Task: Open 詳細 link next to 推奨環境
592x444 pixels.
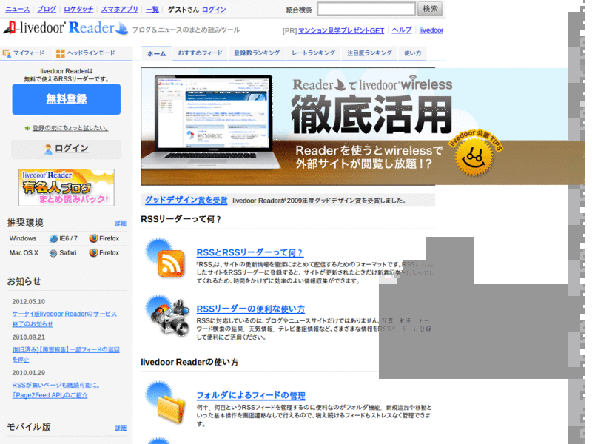Action: click(x=121, y=223)
